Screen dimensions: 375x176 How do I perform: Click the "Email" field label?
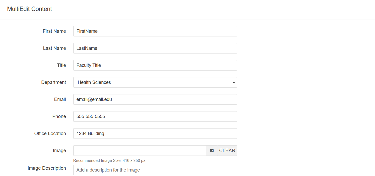click(60, 99)
